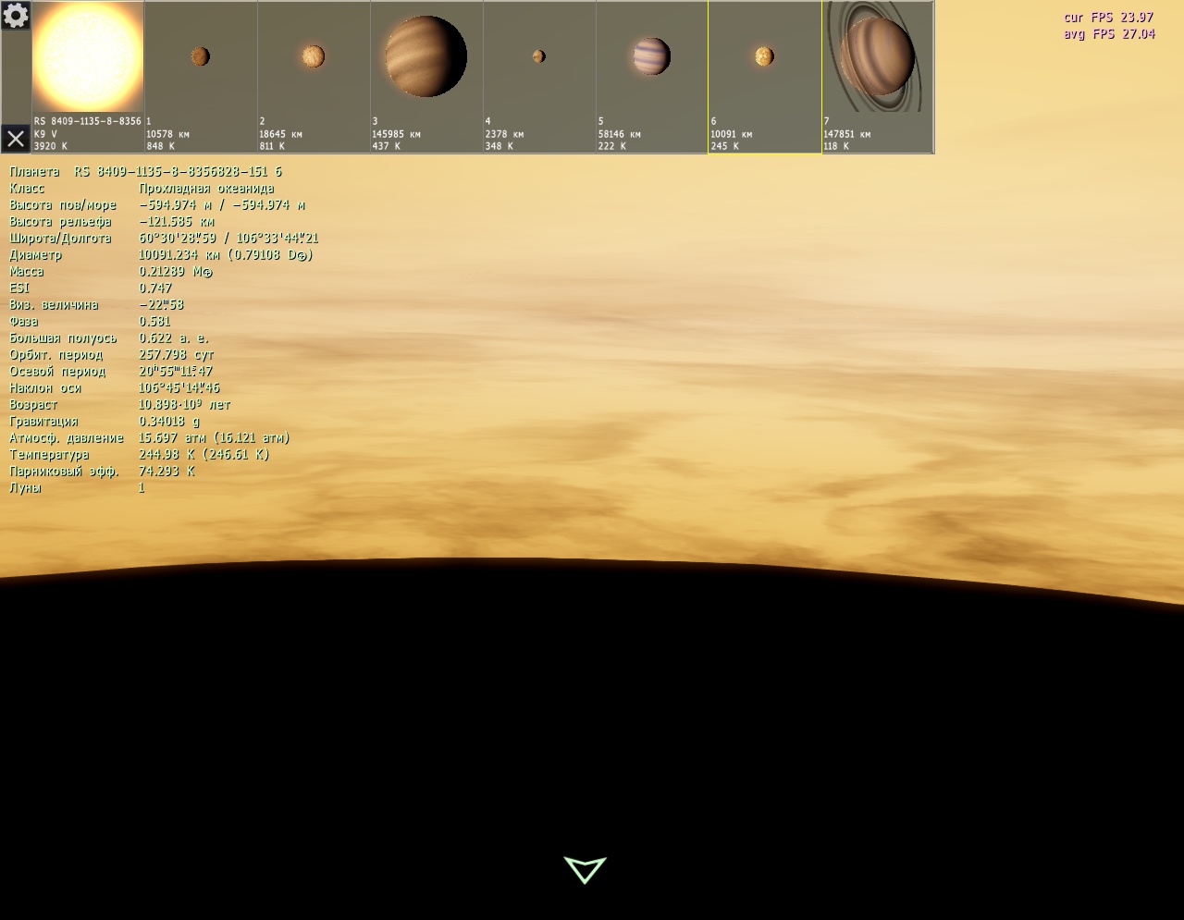The image size is (1184, 920).
Task: Select planet 1 with 10578 km diameter
Action: tap(201, 77)
